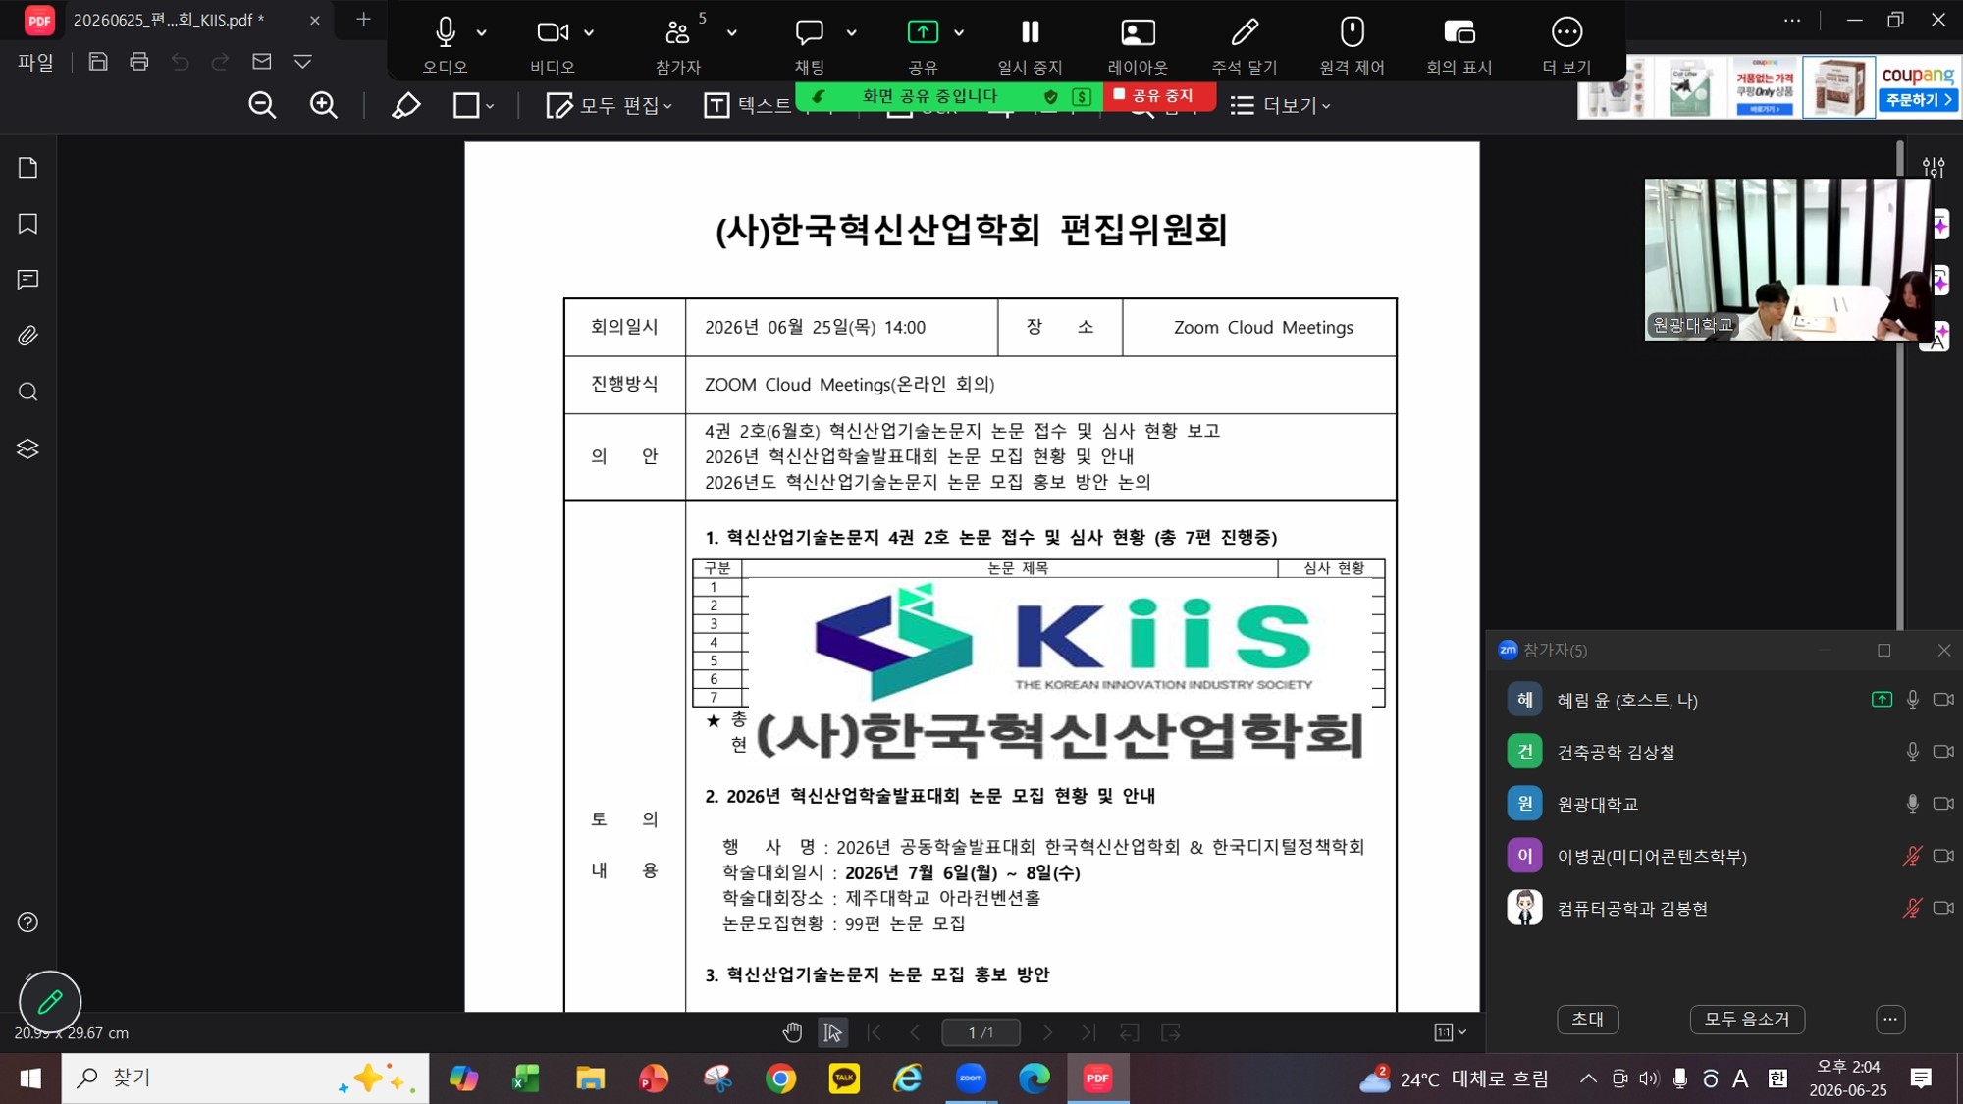The image size is (1963, 1104).
Task: Open the 파일 file menu
Action: [35, 62]
